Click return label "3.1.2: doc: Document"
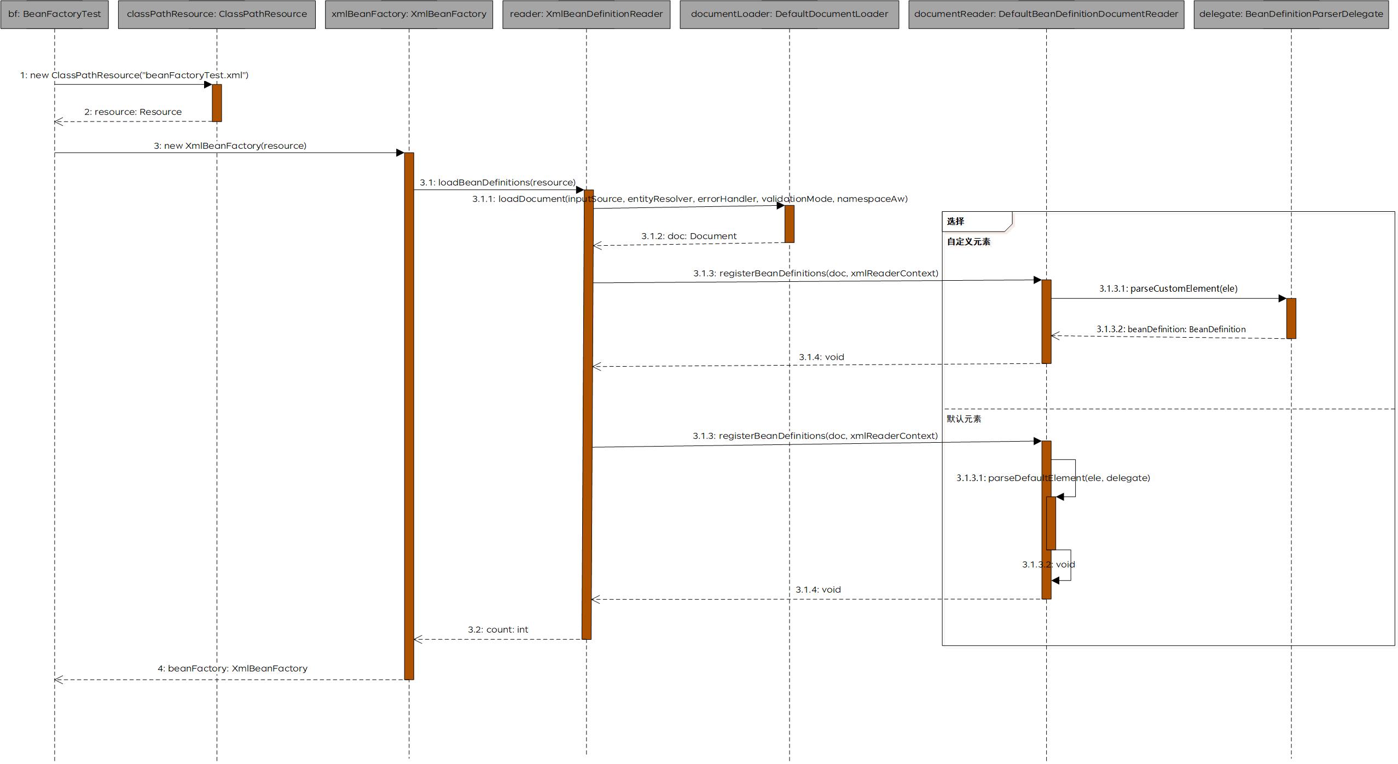Image resolution: width=1398 pixels, height=764 pixels. click(x=689, y=236)
